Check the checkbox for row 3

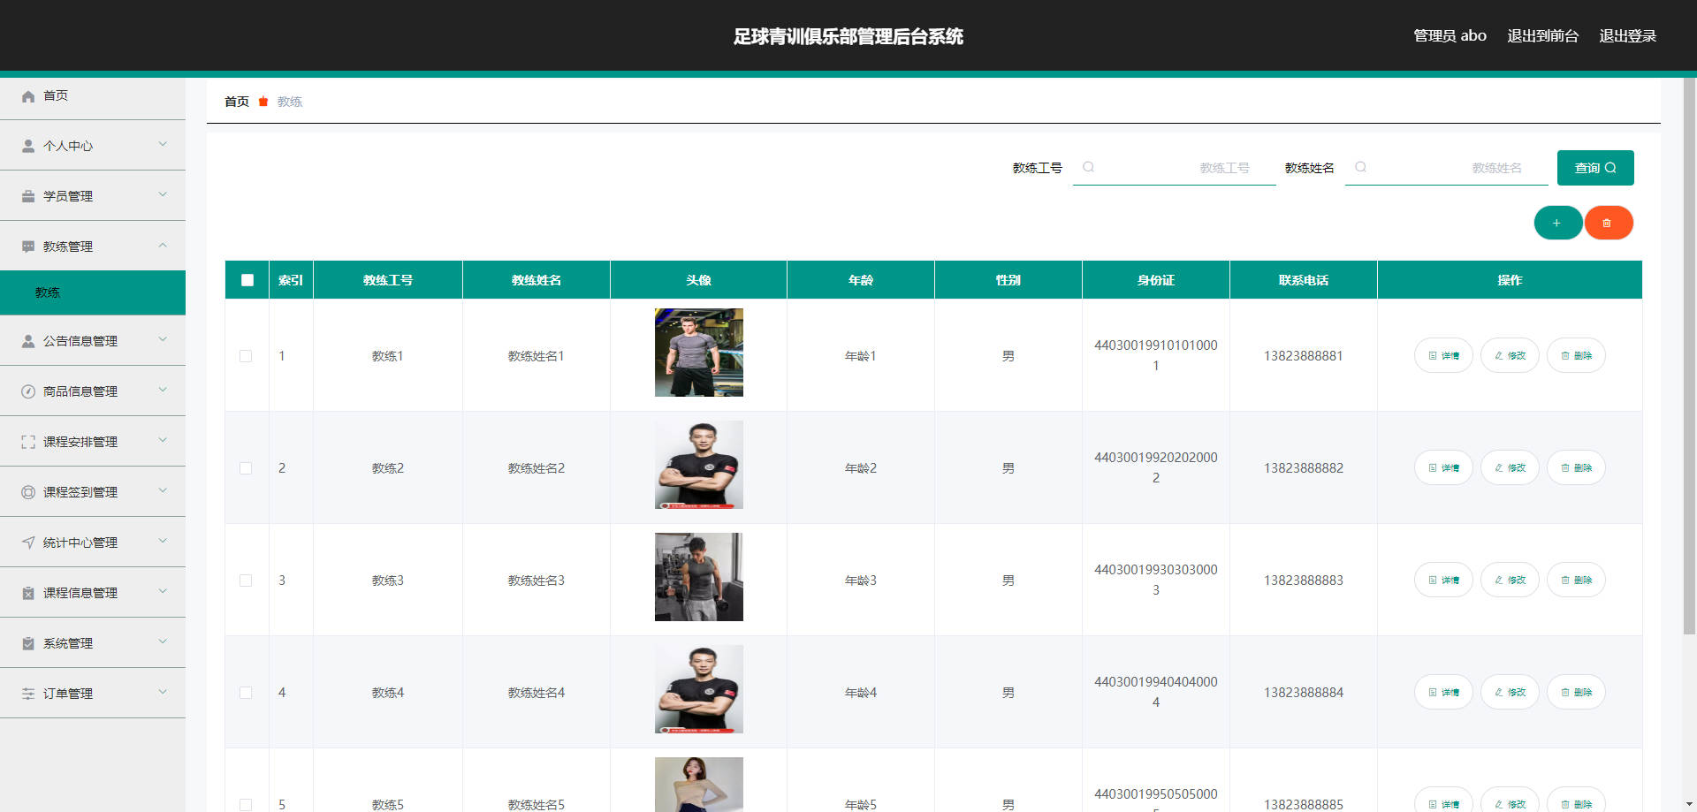tap(246, 581)
